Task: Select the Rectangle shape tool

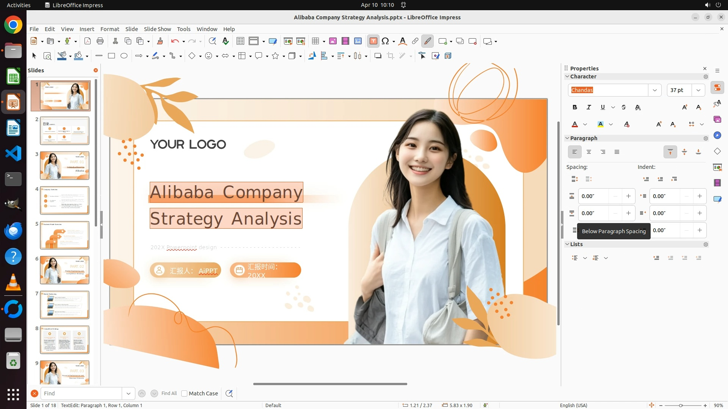Action: pos(111,56)
